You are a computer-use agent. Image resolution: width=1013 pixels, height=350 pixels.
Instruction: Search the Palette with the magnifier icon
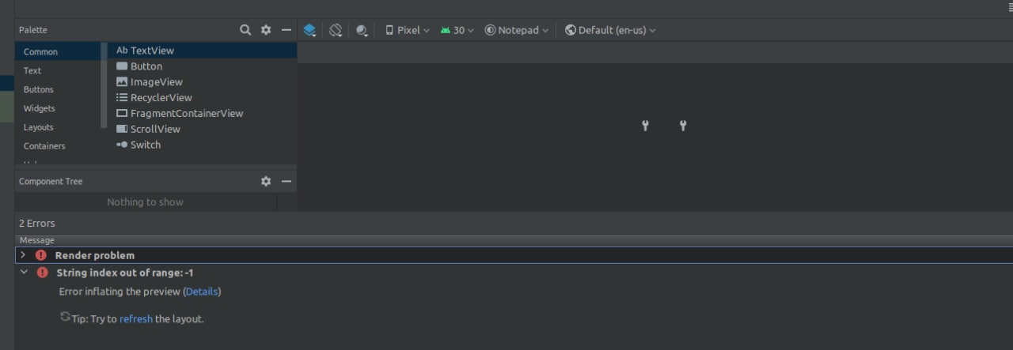pyautogui.click(x=245, y=30)
